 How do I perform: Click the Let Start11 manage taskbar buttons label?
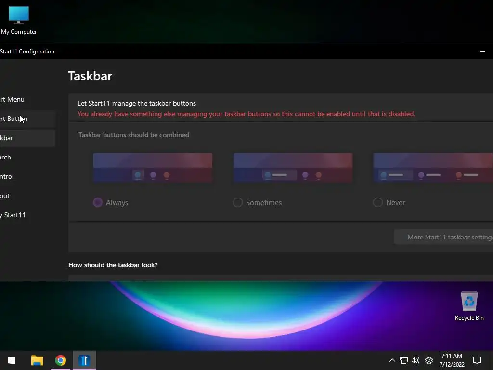[136, 103]
